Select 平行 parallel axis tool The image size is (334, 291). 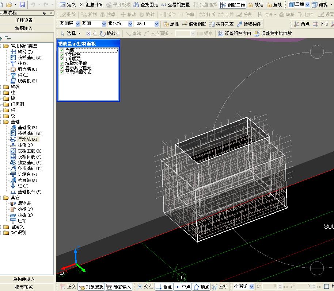320,24
